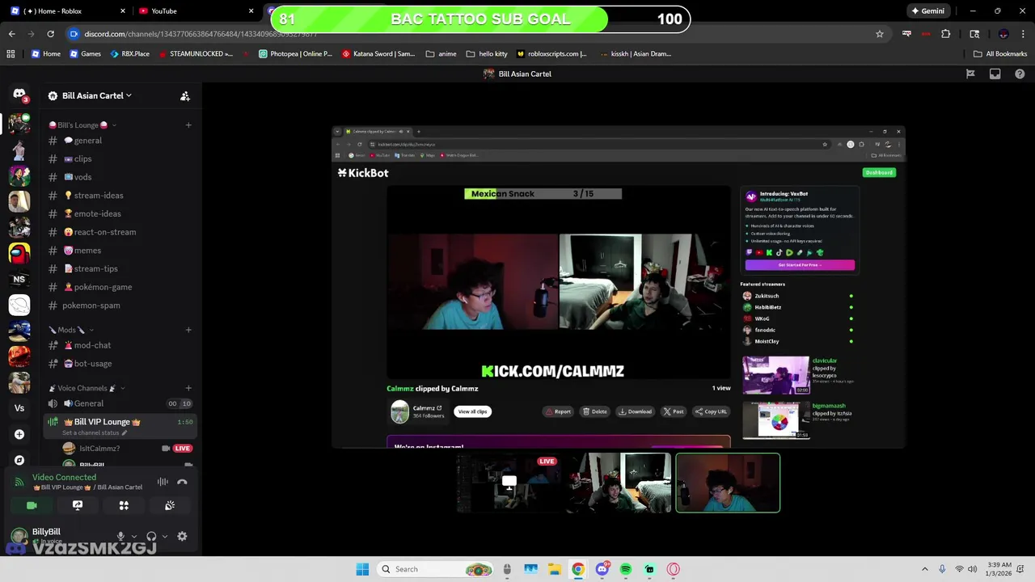This screenshot has width=1035, height=582.
Task: Open Discord inbox icon in header
Action: tap(995, 74)
